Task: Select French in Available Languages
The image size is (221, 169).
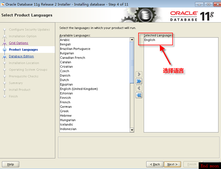Action: (95, 102)
